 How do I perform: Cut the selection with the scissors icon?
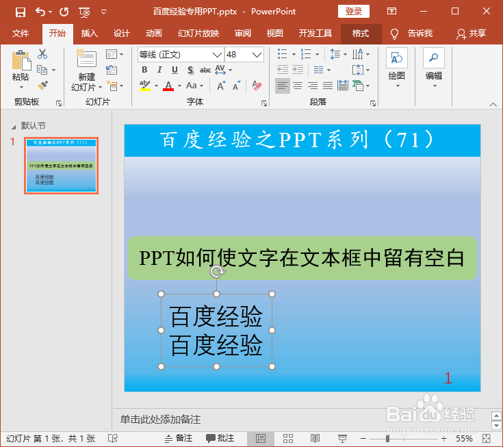click(42, 54)
